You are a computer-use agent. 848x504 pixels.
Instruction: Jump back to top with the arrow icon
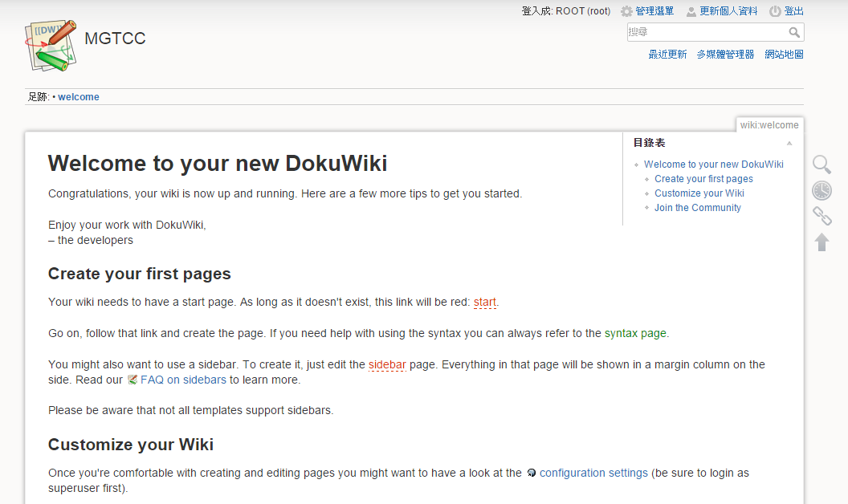(x=821, y=242)
